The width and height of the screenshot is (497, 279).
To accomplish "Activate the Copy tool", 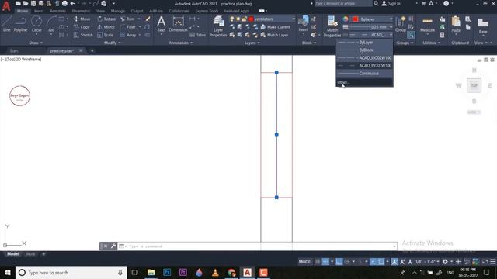I will pyautogui.click(x=82, y=27).
